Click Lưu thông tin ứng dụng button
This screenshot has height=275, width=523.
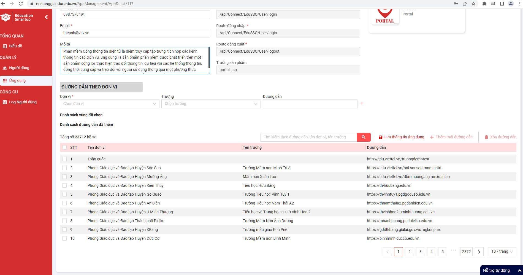pos(401,137)
